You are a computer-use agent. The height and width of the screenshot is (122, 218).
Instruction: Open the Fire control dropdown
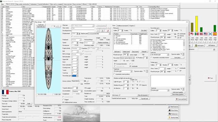tap(134, 58)
